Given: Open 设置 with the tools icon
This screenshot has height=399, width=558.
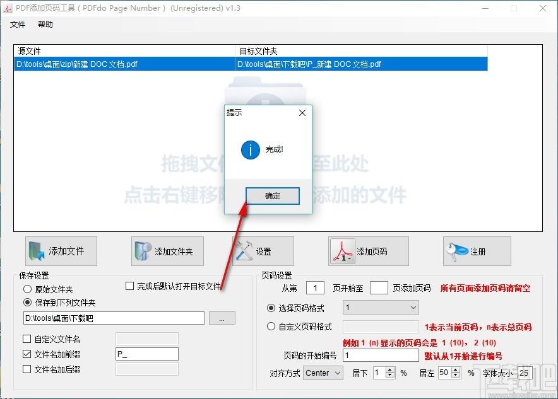Looking at the screenshot, I should pos(263,252).
